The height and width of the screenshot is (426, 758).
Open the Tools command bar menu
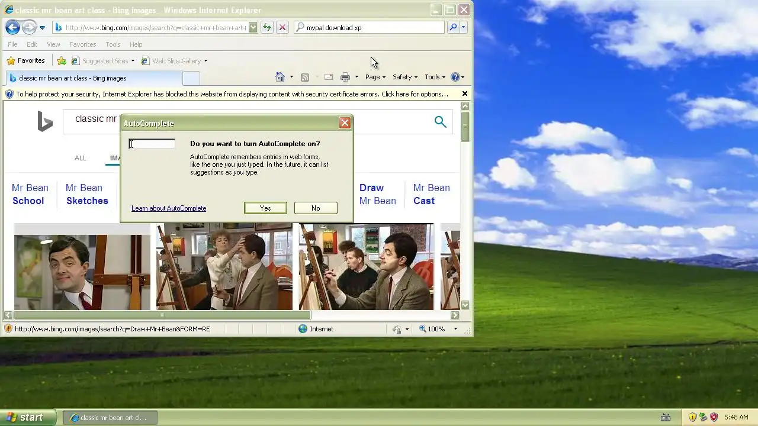click(x=435, y=77)
